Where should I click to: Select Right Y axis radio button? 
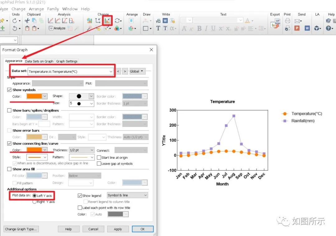click(x=34, y=202)
